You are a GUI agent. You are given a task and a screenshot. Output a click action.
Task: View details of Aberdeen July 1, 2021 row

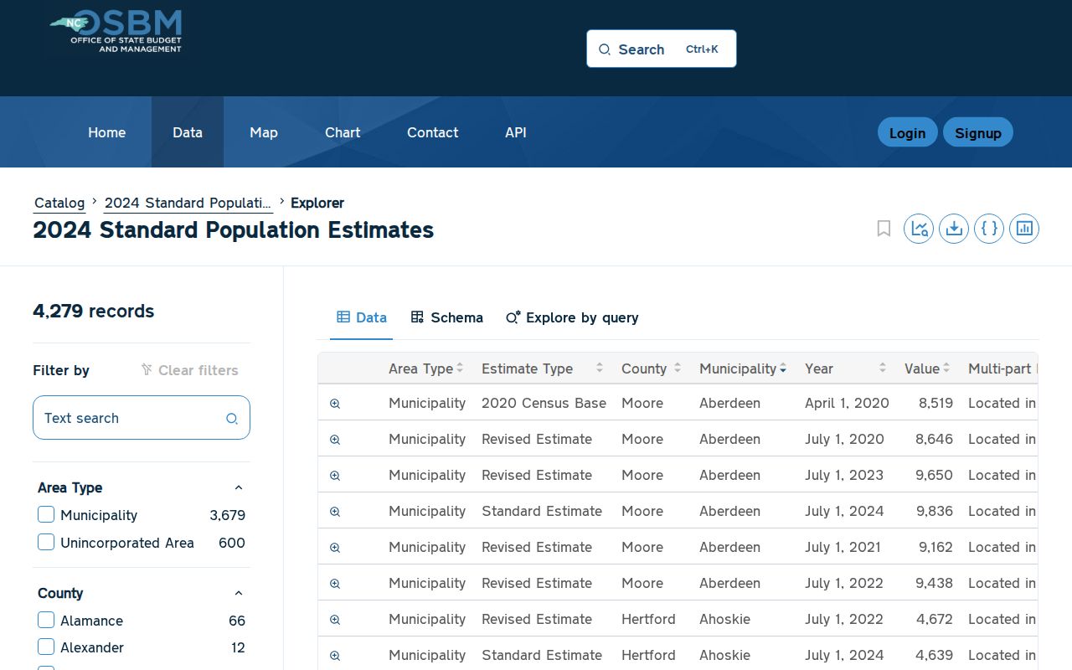(x=335, y=548)
